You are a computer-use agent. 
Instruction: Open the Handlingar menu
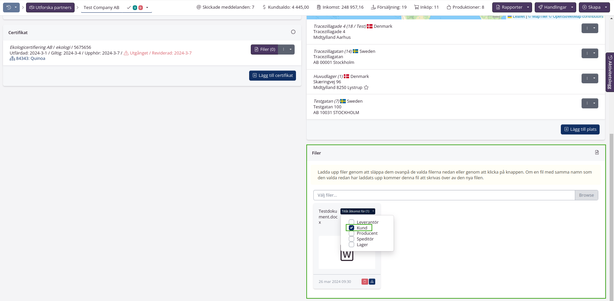(x=555, y=7)
